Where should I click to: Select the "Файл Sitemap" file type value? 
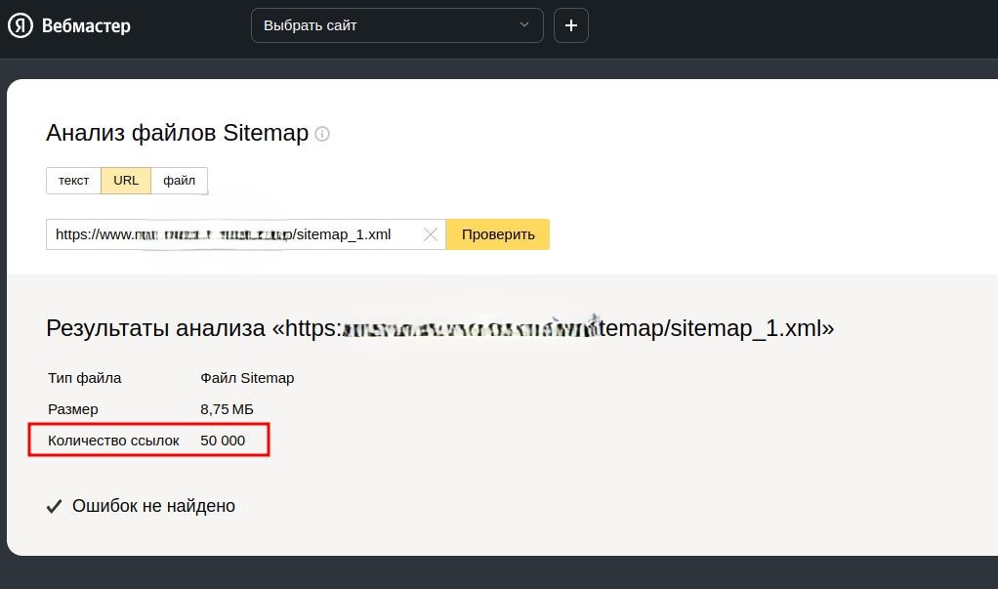[x=247, y=378]
